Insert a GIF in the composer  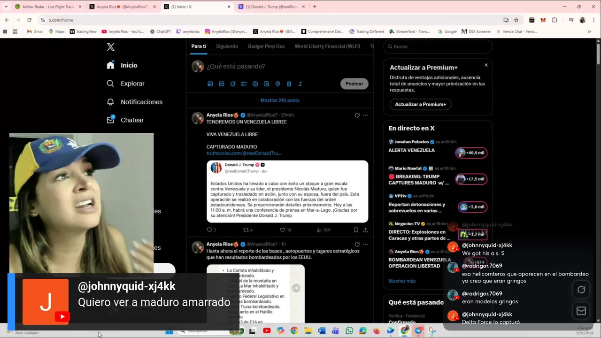222,84
